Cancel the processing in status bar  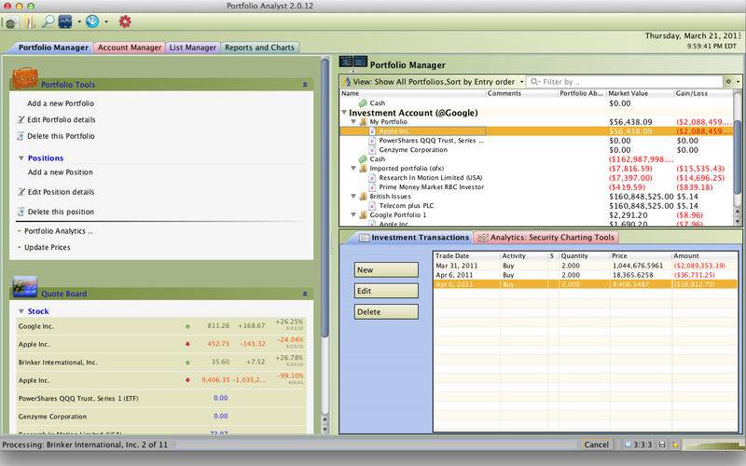point(596,445)
